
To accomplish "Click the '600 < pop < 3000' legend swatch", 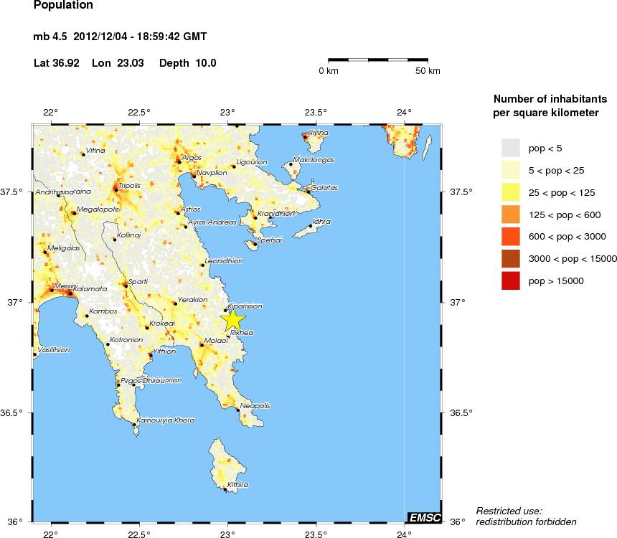I will [510, 237].
